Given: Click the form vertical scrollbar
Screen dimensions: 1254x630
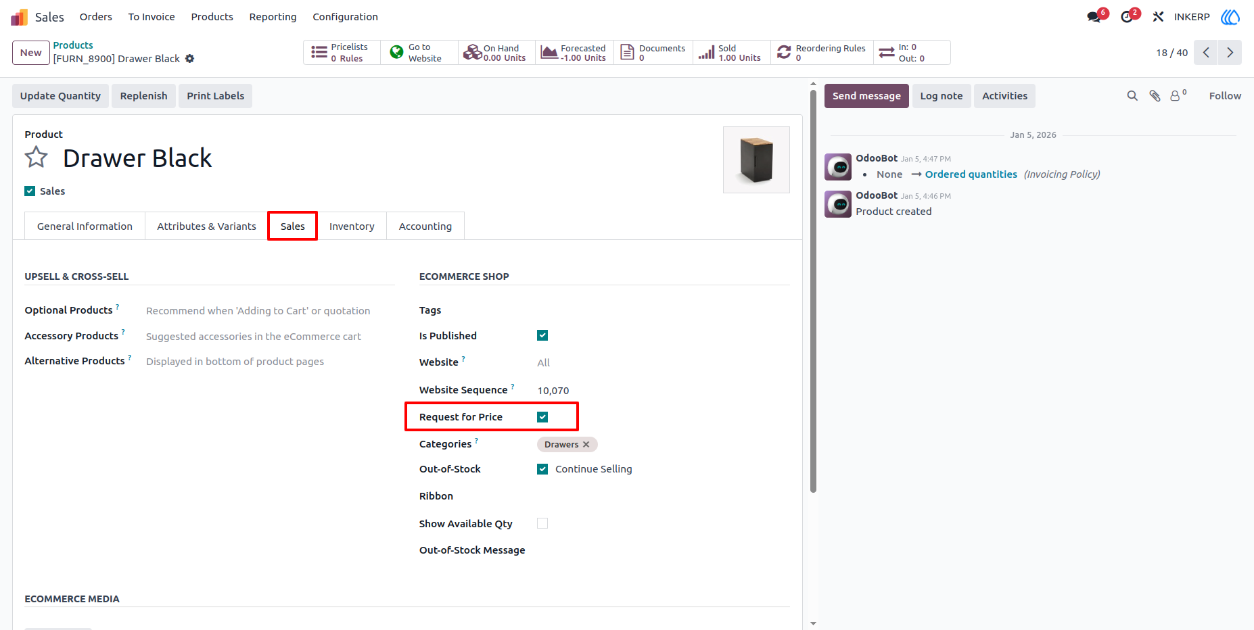Looking at the screenshot, I should pos(813,291).
